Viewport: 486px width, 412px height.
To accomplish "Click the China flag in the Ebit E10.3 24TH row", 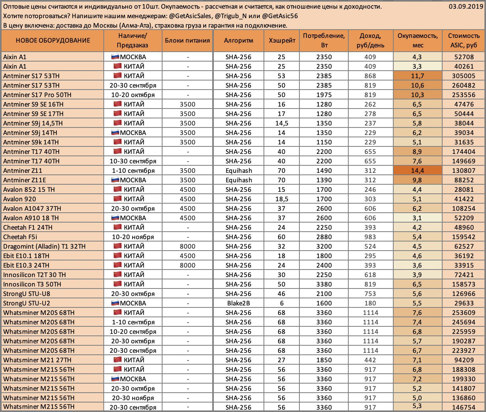I will pos(117,265).
